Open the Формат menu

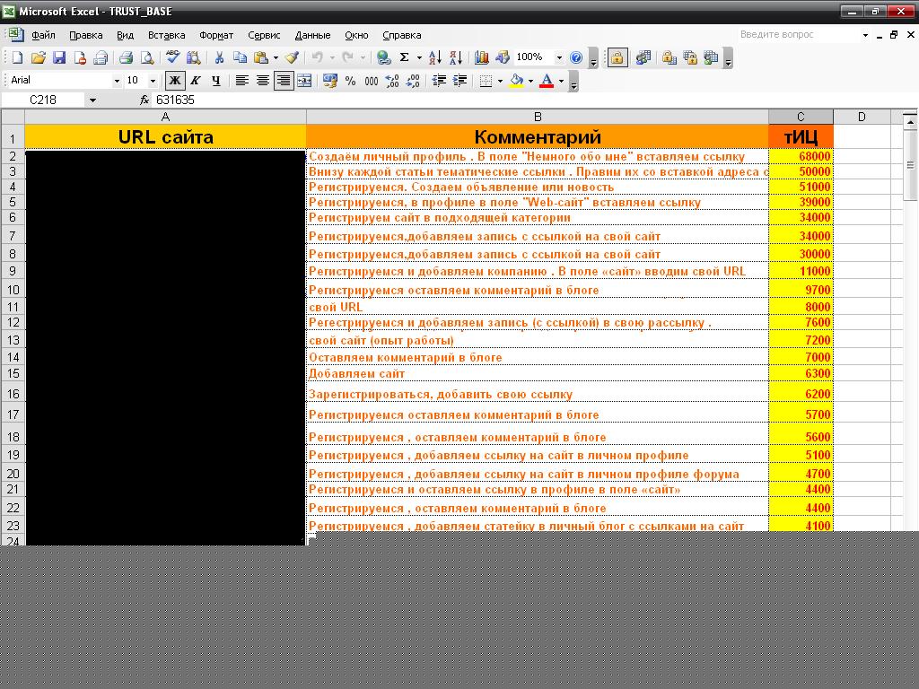tap(216, 35)
